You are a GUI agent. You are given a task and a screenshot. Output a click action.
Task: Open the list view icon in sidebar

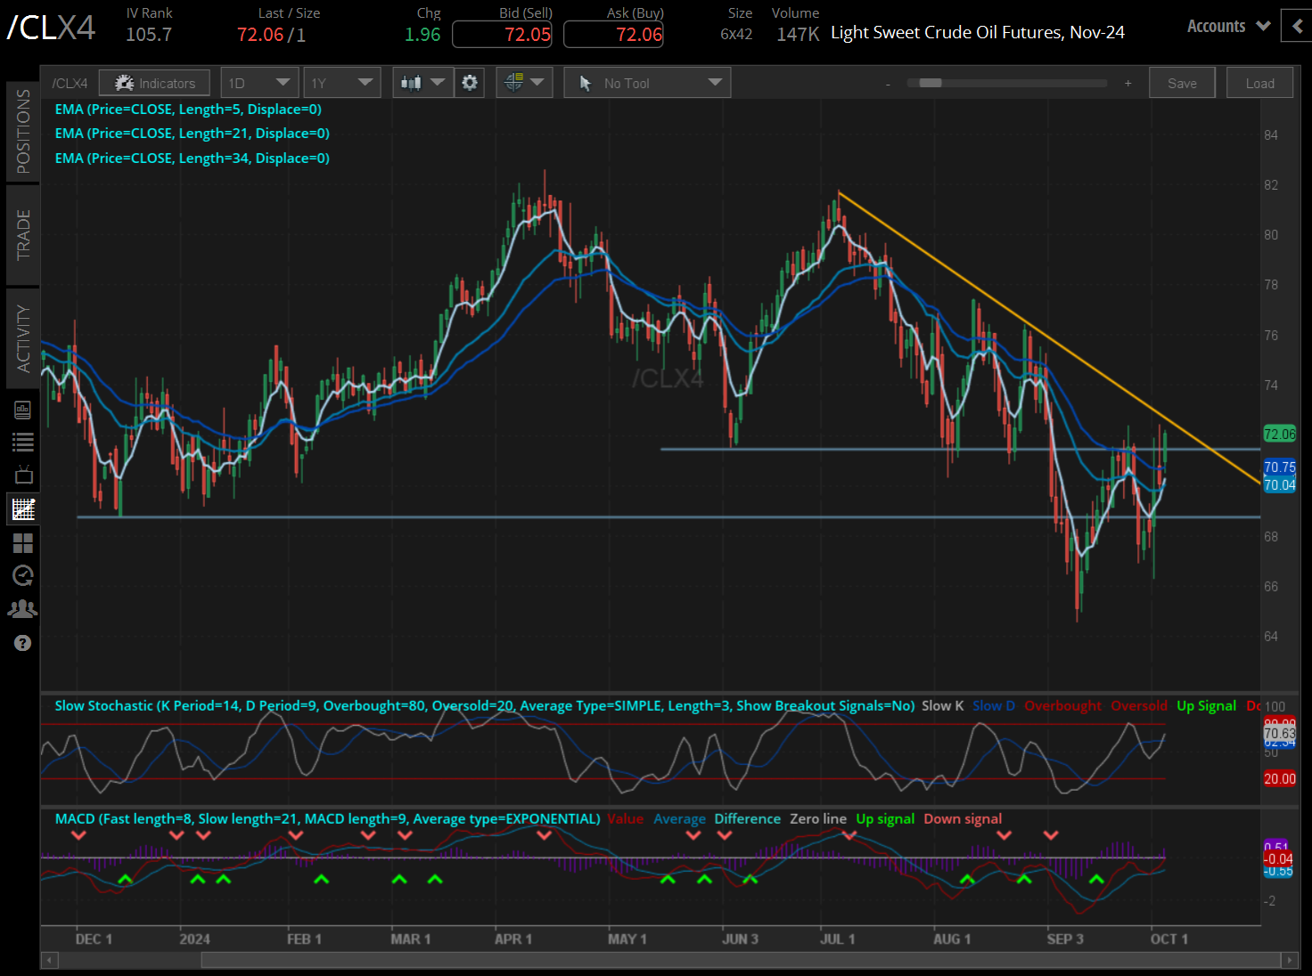point(23,442)
